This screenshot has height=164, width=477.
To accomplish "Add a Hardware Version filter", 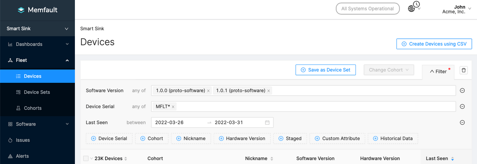I will point(242,139).
